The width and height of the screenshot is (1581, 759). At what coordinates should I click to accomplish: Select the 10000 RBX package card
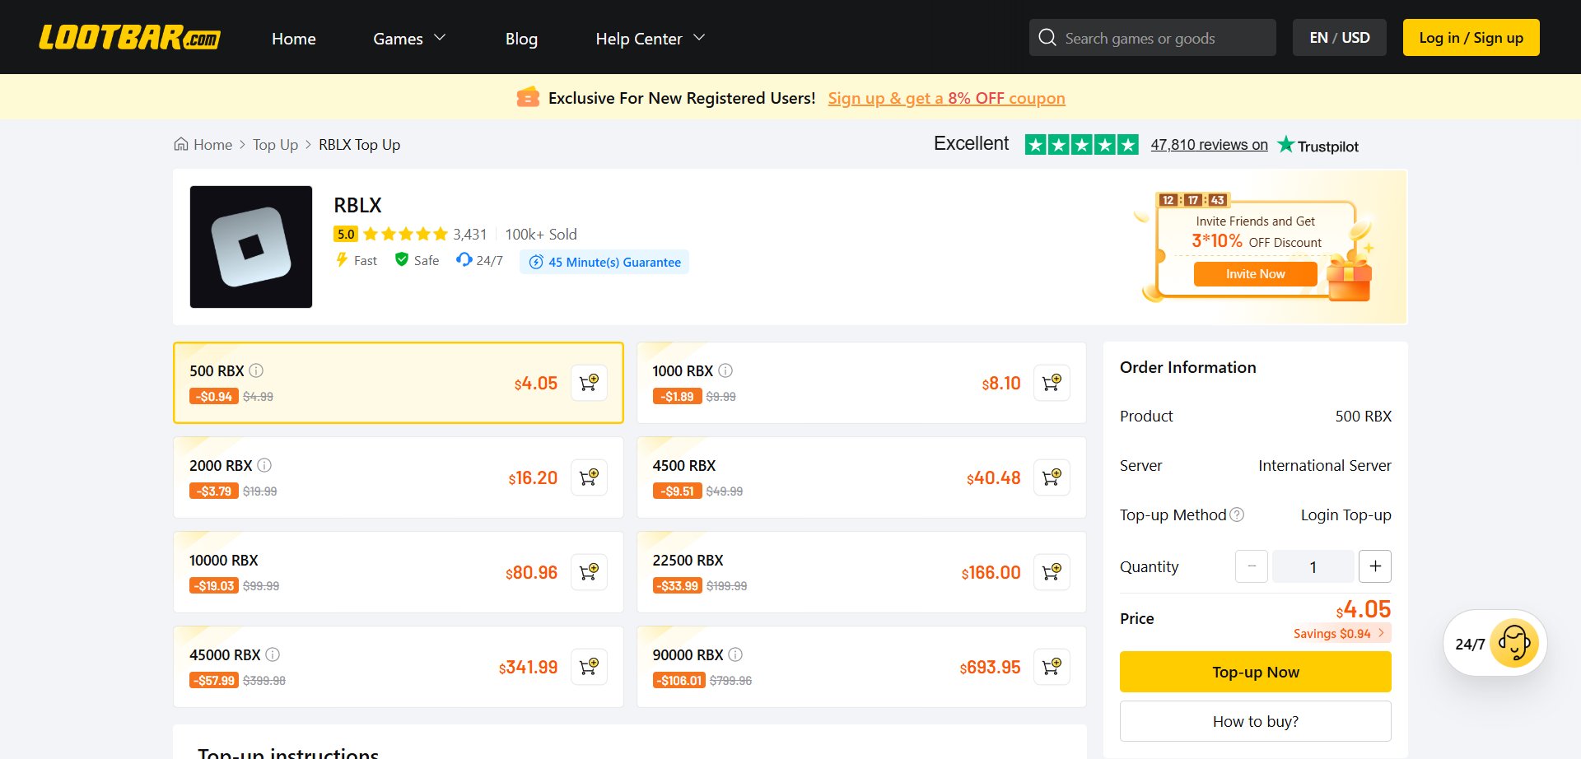point(399,572)
